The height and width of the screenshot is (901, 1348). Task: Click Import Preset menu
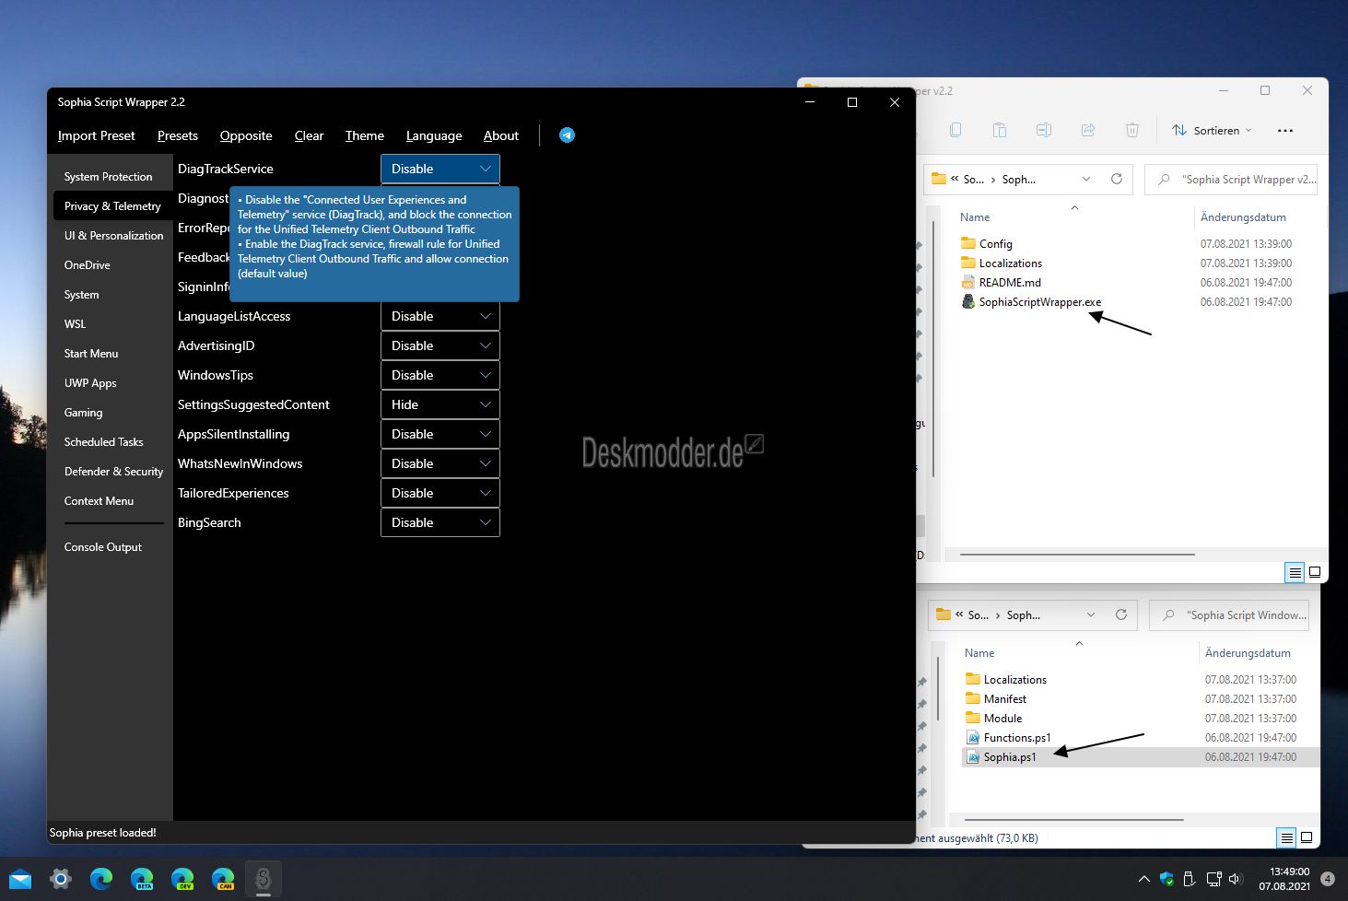click(96, 135)
